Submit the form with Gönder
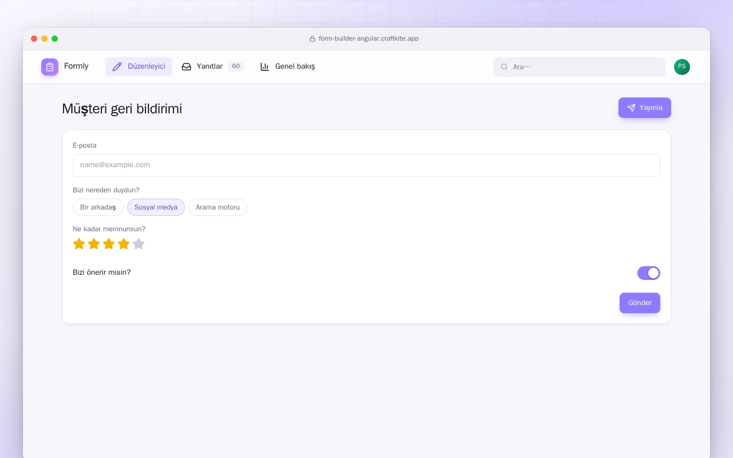The height and width of the screenshot is (458, 733). (x=640, y=303)
